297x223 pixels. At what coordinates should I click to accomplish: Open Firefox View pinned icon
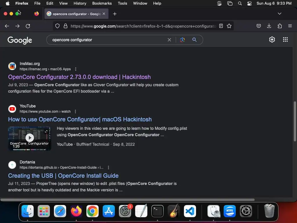coord(37,14)
